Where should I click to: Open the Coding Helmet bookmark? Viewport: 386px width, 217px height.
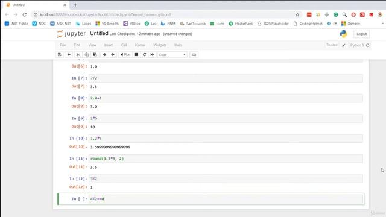pyautogui.click(x=308, y=24)
